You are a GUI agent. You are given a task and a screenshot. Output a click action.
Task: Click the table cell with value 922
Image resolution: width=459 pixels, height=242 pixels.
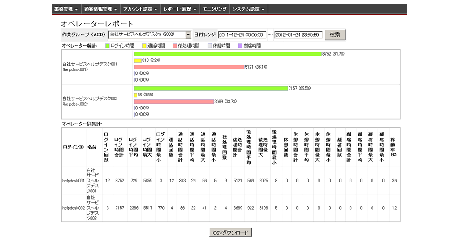click(251, 208)
